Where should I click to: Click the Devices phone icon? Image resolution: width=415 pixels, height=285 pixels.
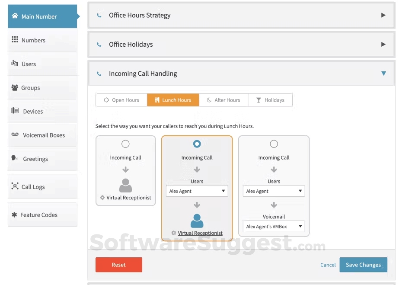pos(15,111)
